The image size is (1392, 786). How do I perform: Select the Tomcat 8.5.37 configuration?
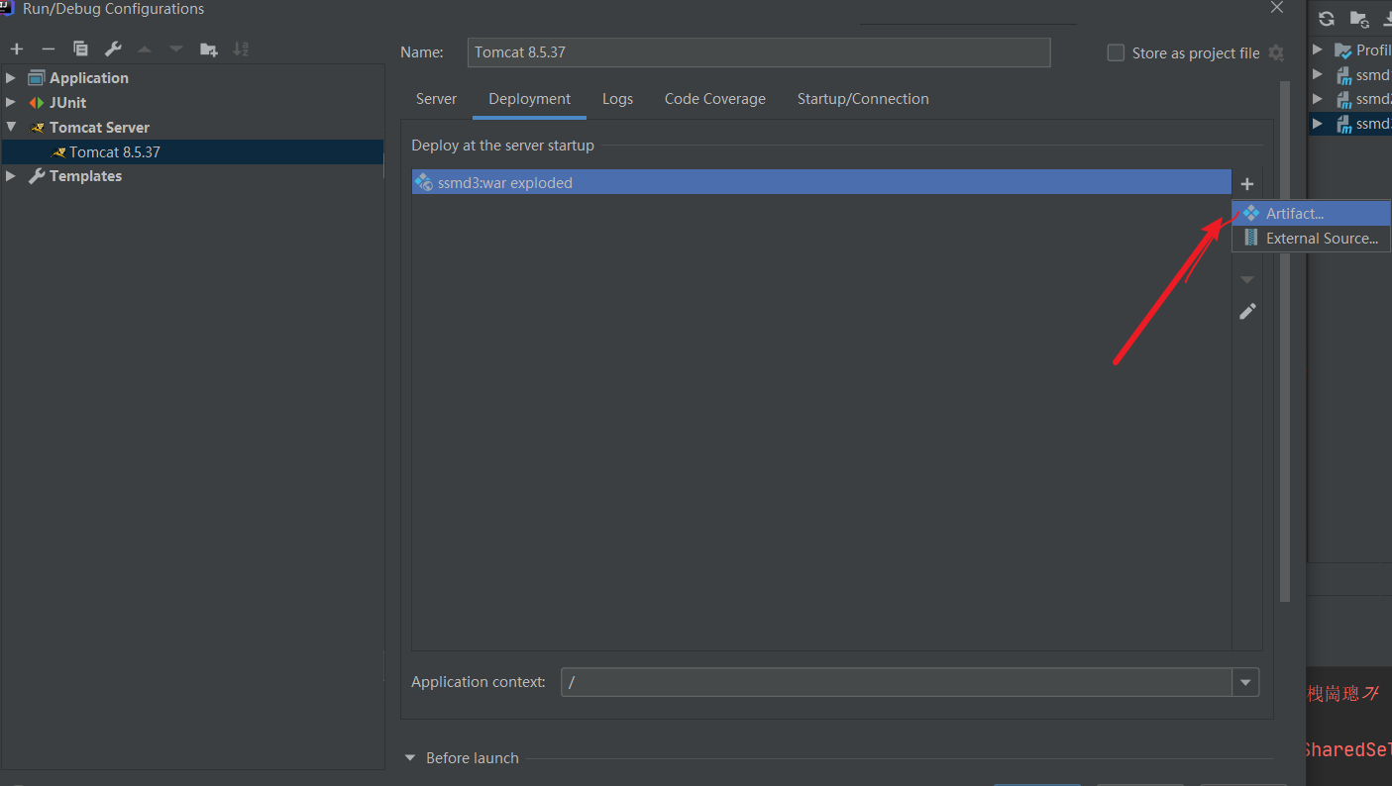coord(192,152)
